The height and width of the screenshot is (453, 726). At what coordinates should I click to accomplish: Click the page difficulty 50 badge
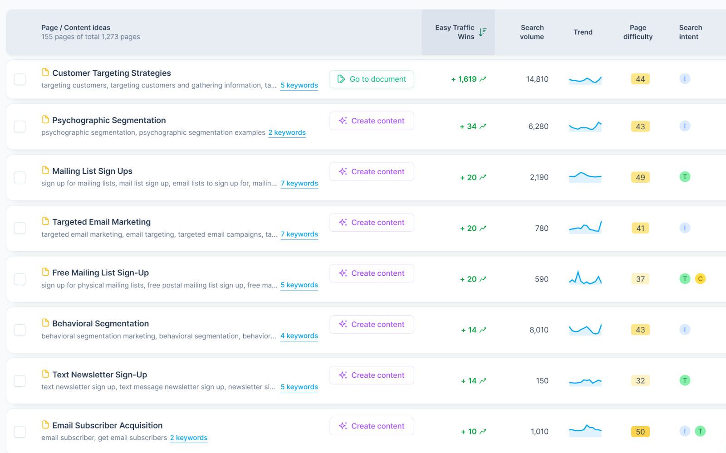(640, 432)
